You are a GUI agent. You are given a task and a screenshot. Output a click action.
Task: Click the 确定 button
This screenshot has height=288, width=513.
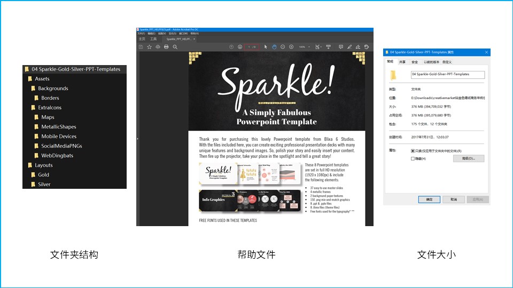coord(429,199)
